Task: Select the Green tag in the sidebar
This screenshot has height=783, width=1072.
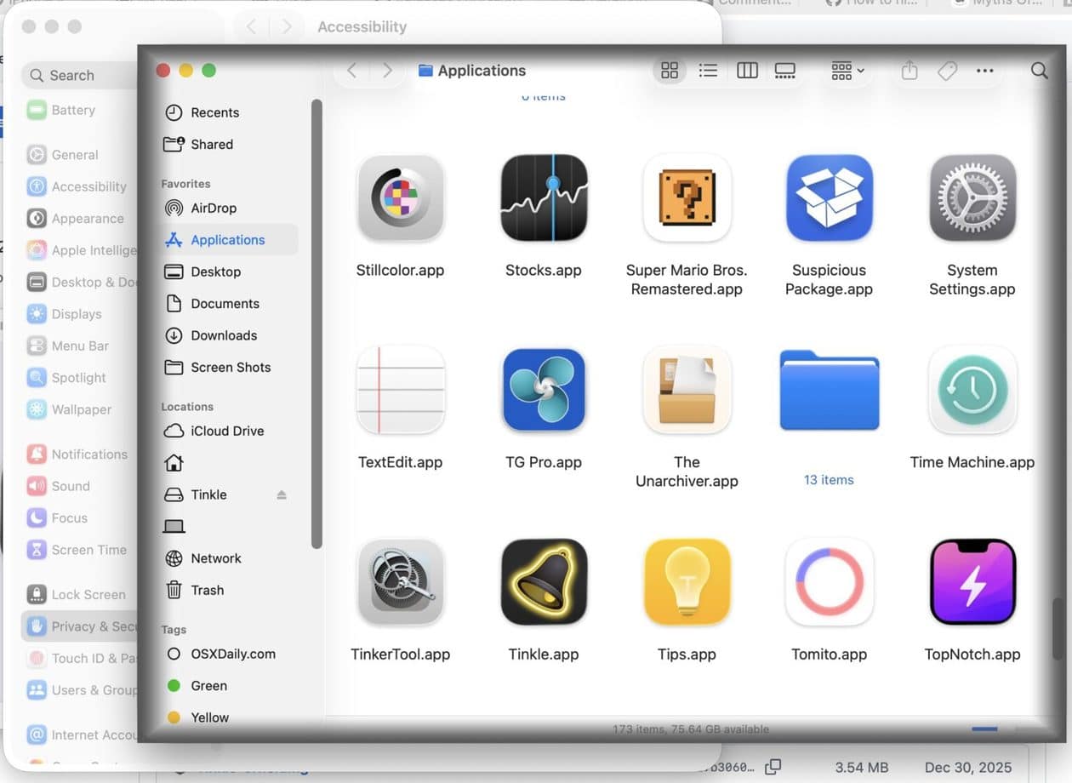Action: point(208,685)
